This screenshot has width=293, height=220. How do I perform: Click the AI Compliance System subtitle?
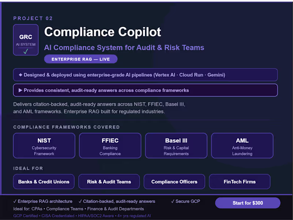click(124, 48)
